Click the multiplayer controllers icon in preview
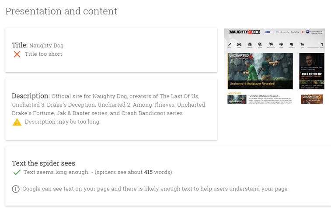The width and height of the screenshot is (331, 210). click(x=271, y=44)
